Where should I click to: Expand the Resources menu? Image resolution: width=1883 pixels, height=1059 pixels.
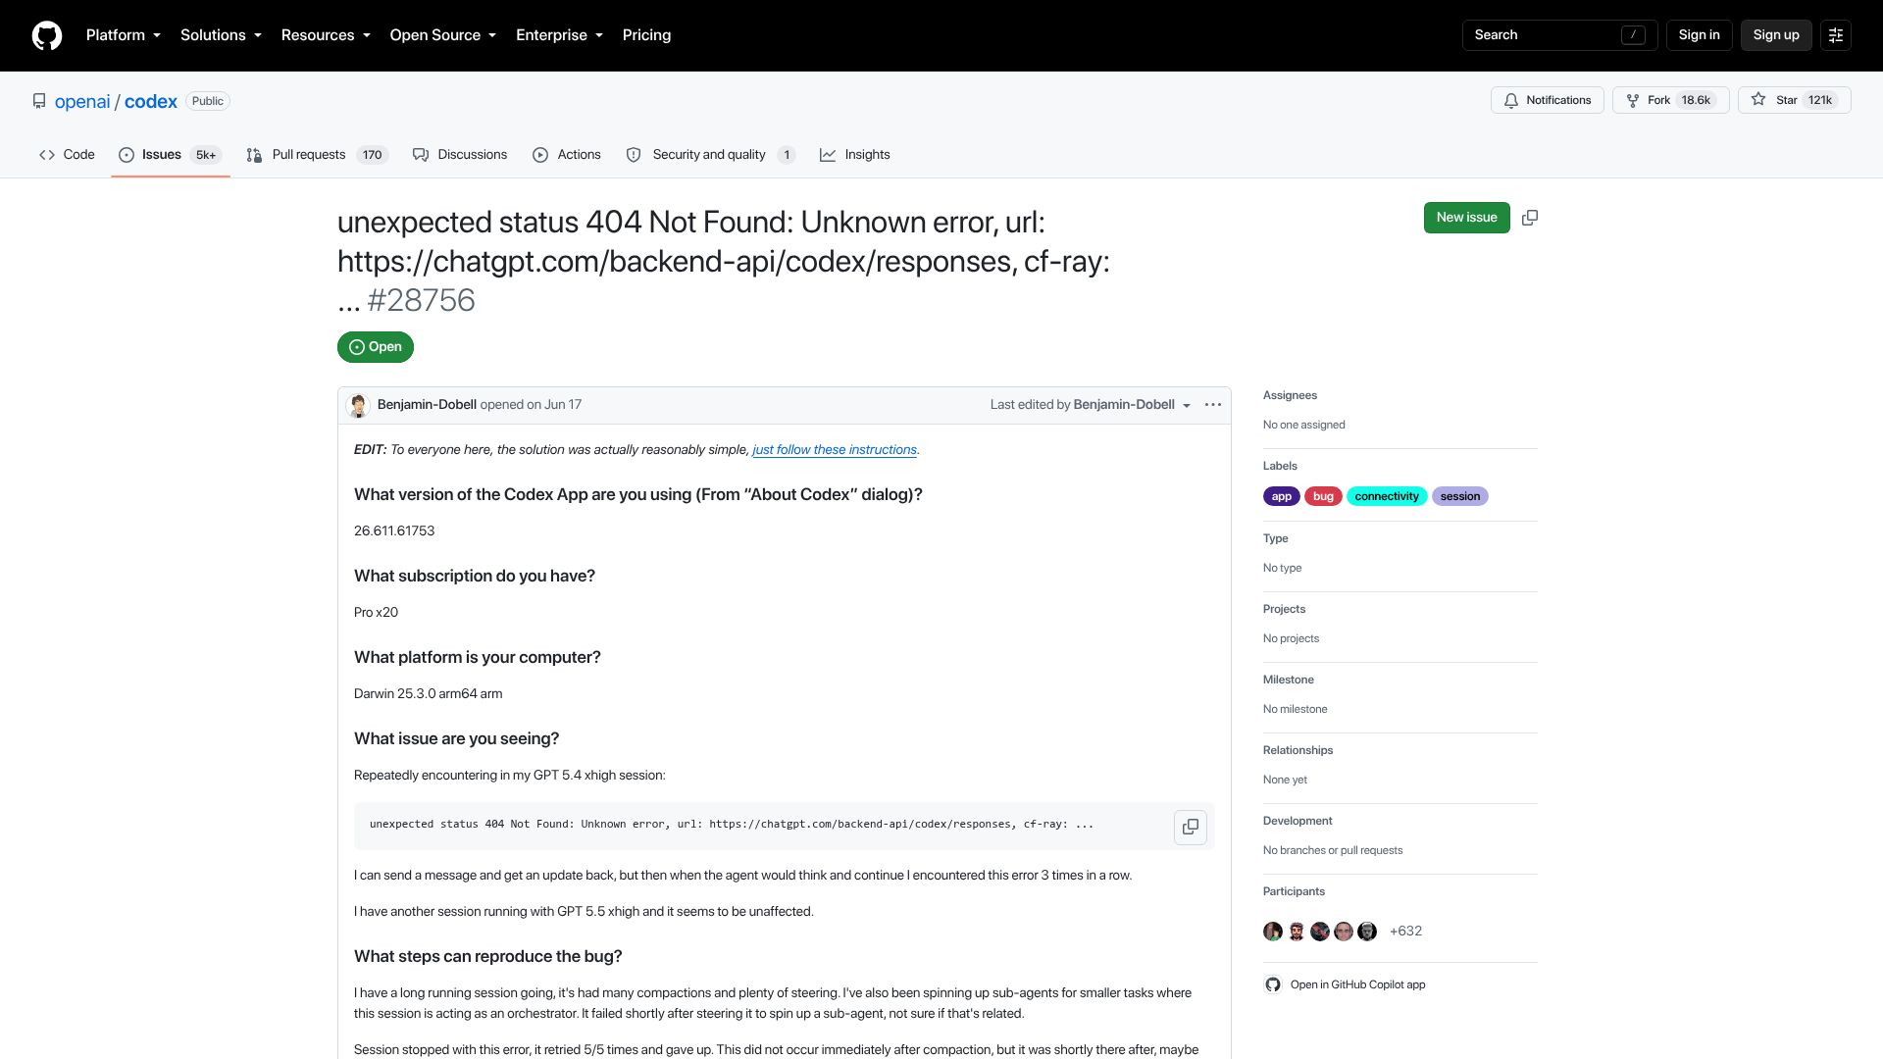pos(326,35)
